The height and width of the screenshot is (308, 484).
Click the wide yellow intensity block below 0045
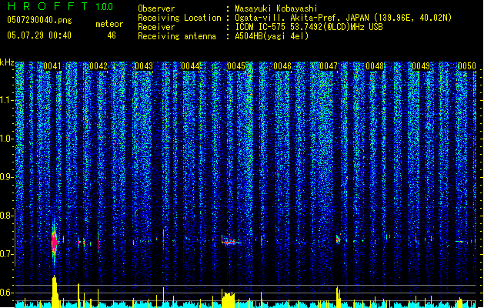(228, 299)
